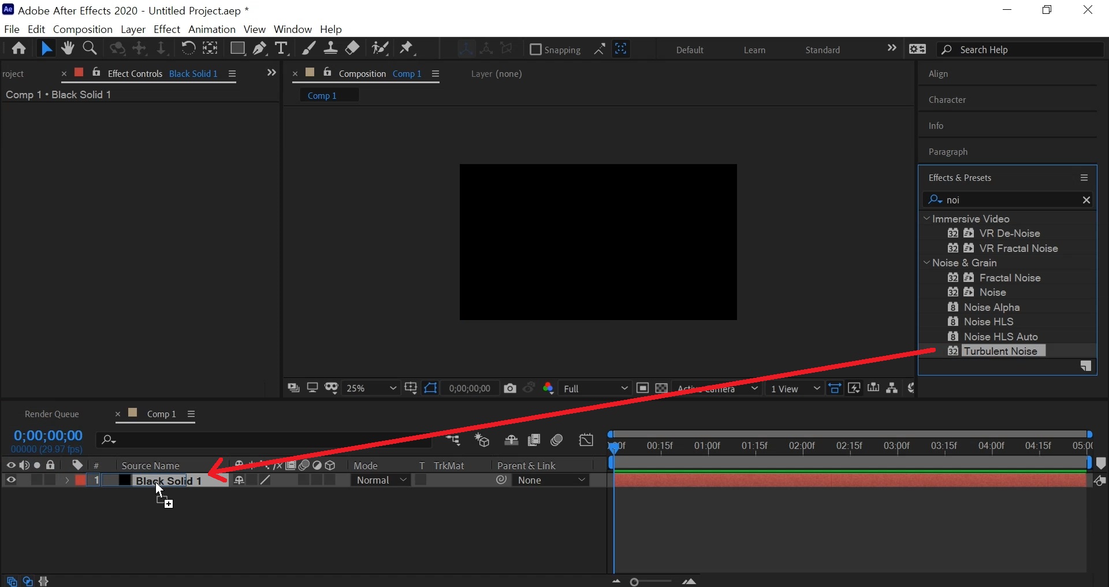
Task: Select the Horizontal Type tool
Action: (281, 49)
